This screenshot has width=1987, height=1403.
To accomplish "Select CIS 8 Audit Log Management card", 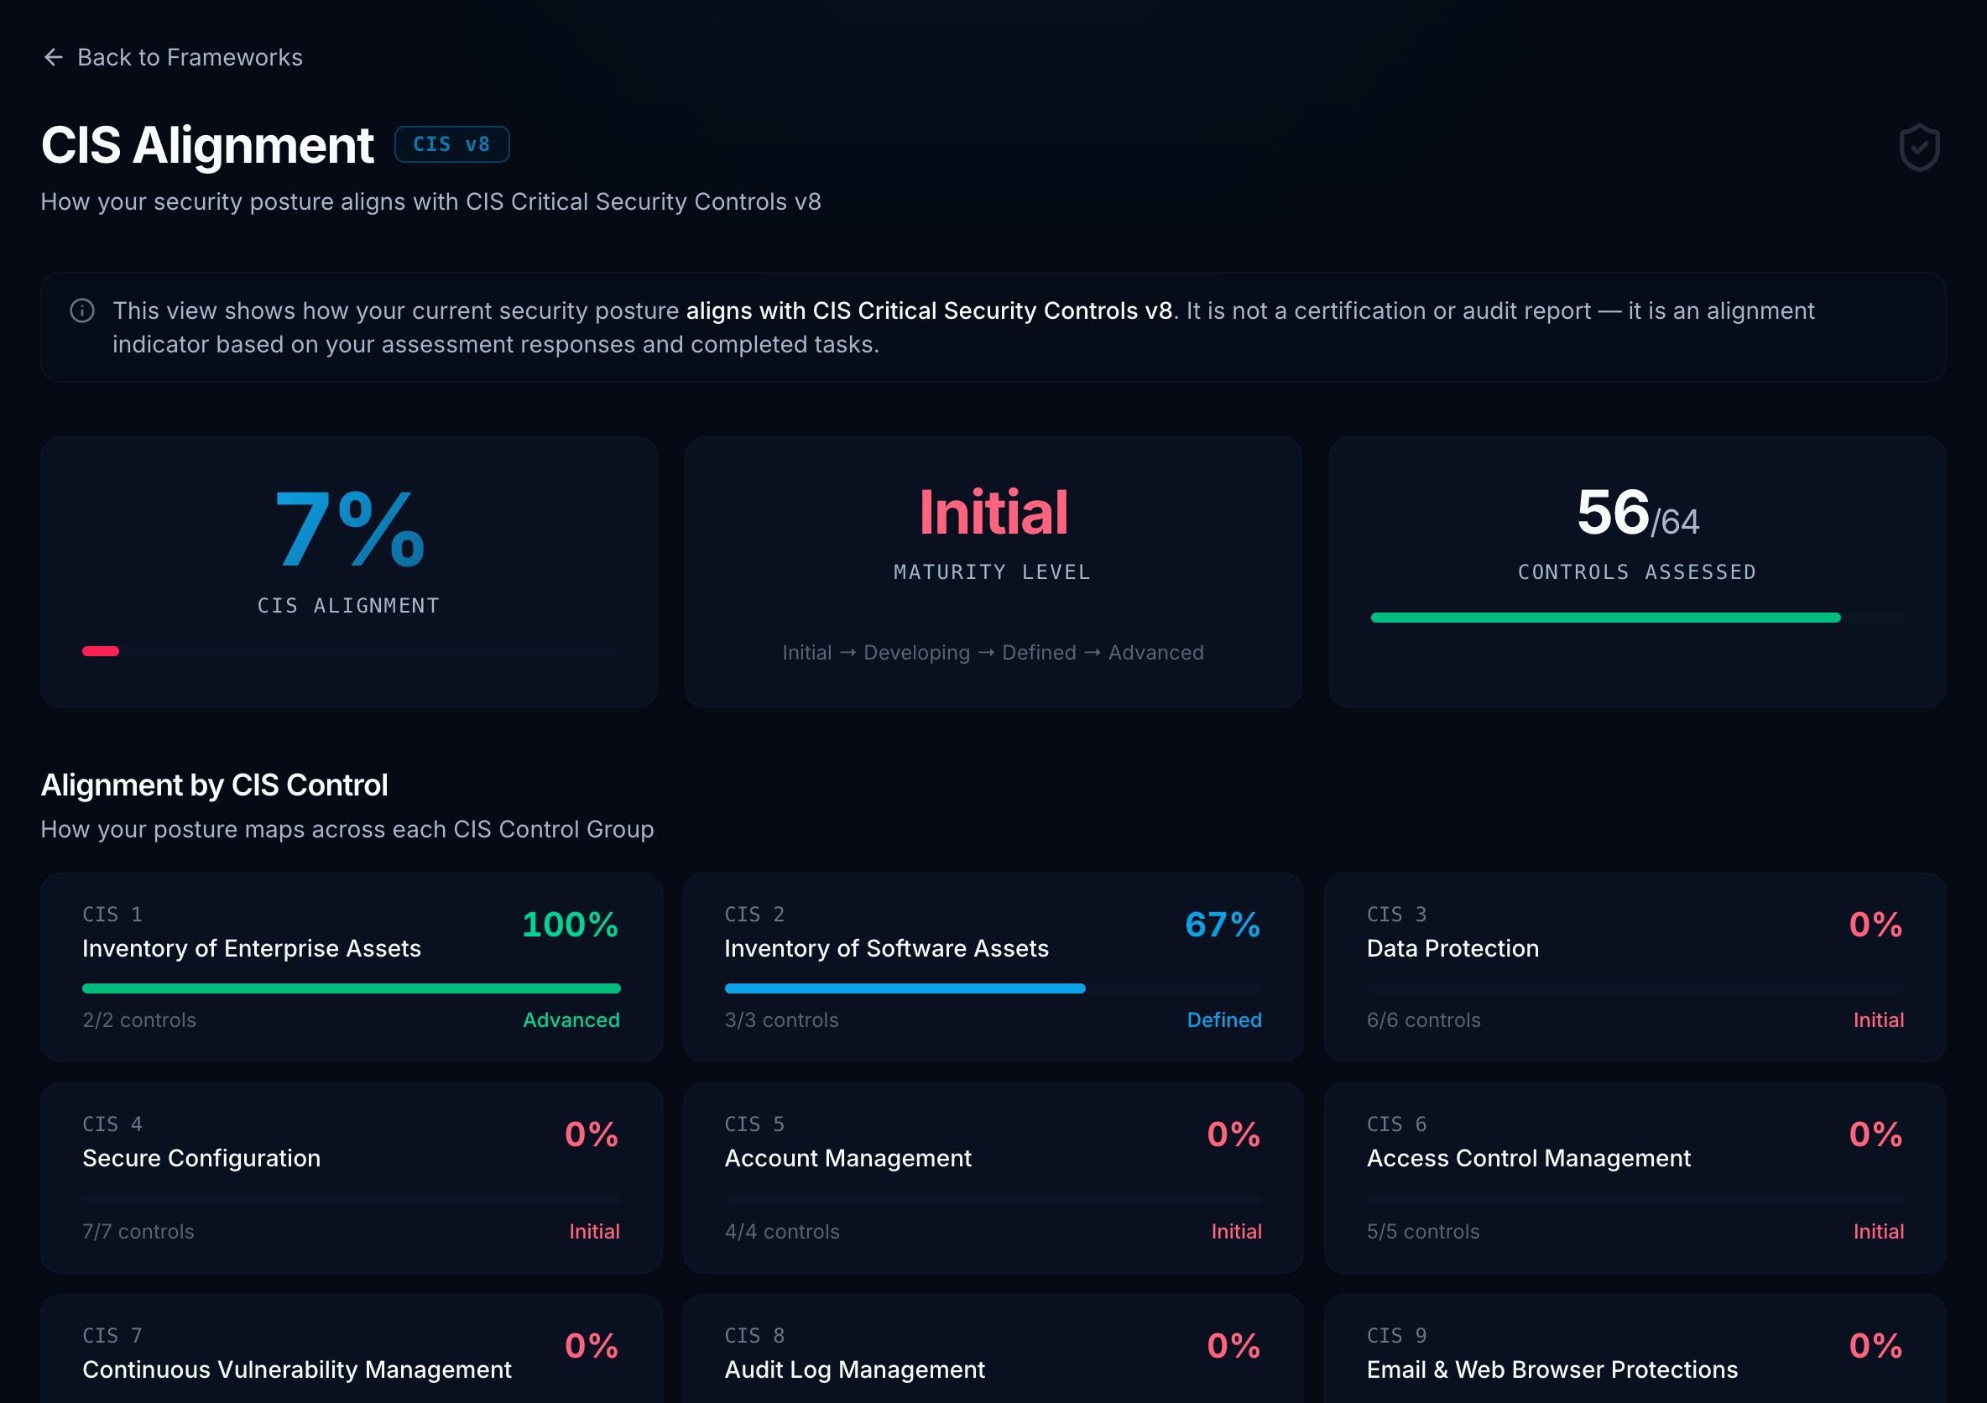I will click(993, 1349).
